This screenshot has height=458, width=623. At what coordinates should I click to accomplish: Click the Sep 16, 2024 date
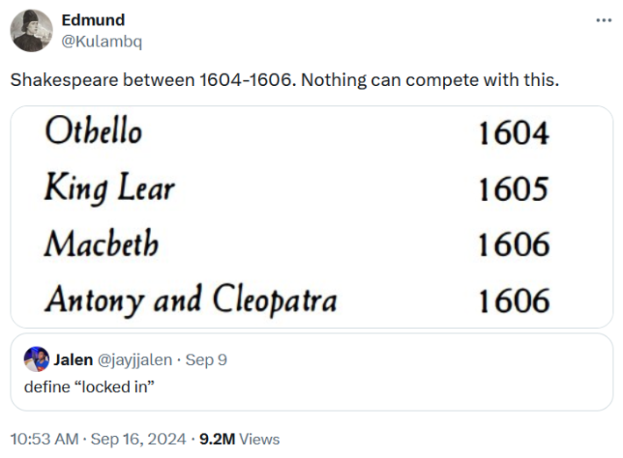click(x=140, y=439)
